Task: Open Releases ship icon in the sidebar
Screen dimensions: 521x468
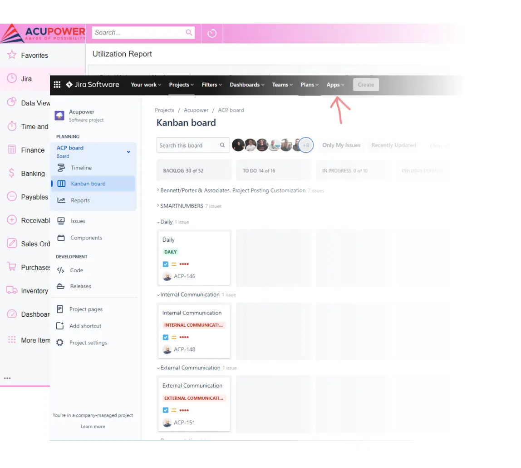Action: [x=61, y=286]
